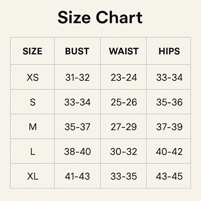This screenshot has height=201, width=201.
Task: Select bust measurement 35-37
Action: pos(77,127)
